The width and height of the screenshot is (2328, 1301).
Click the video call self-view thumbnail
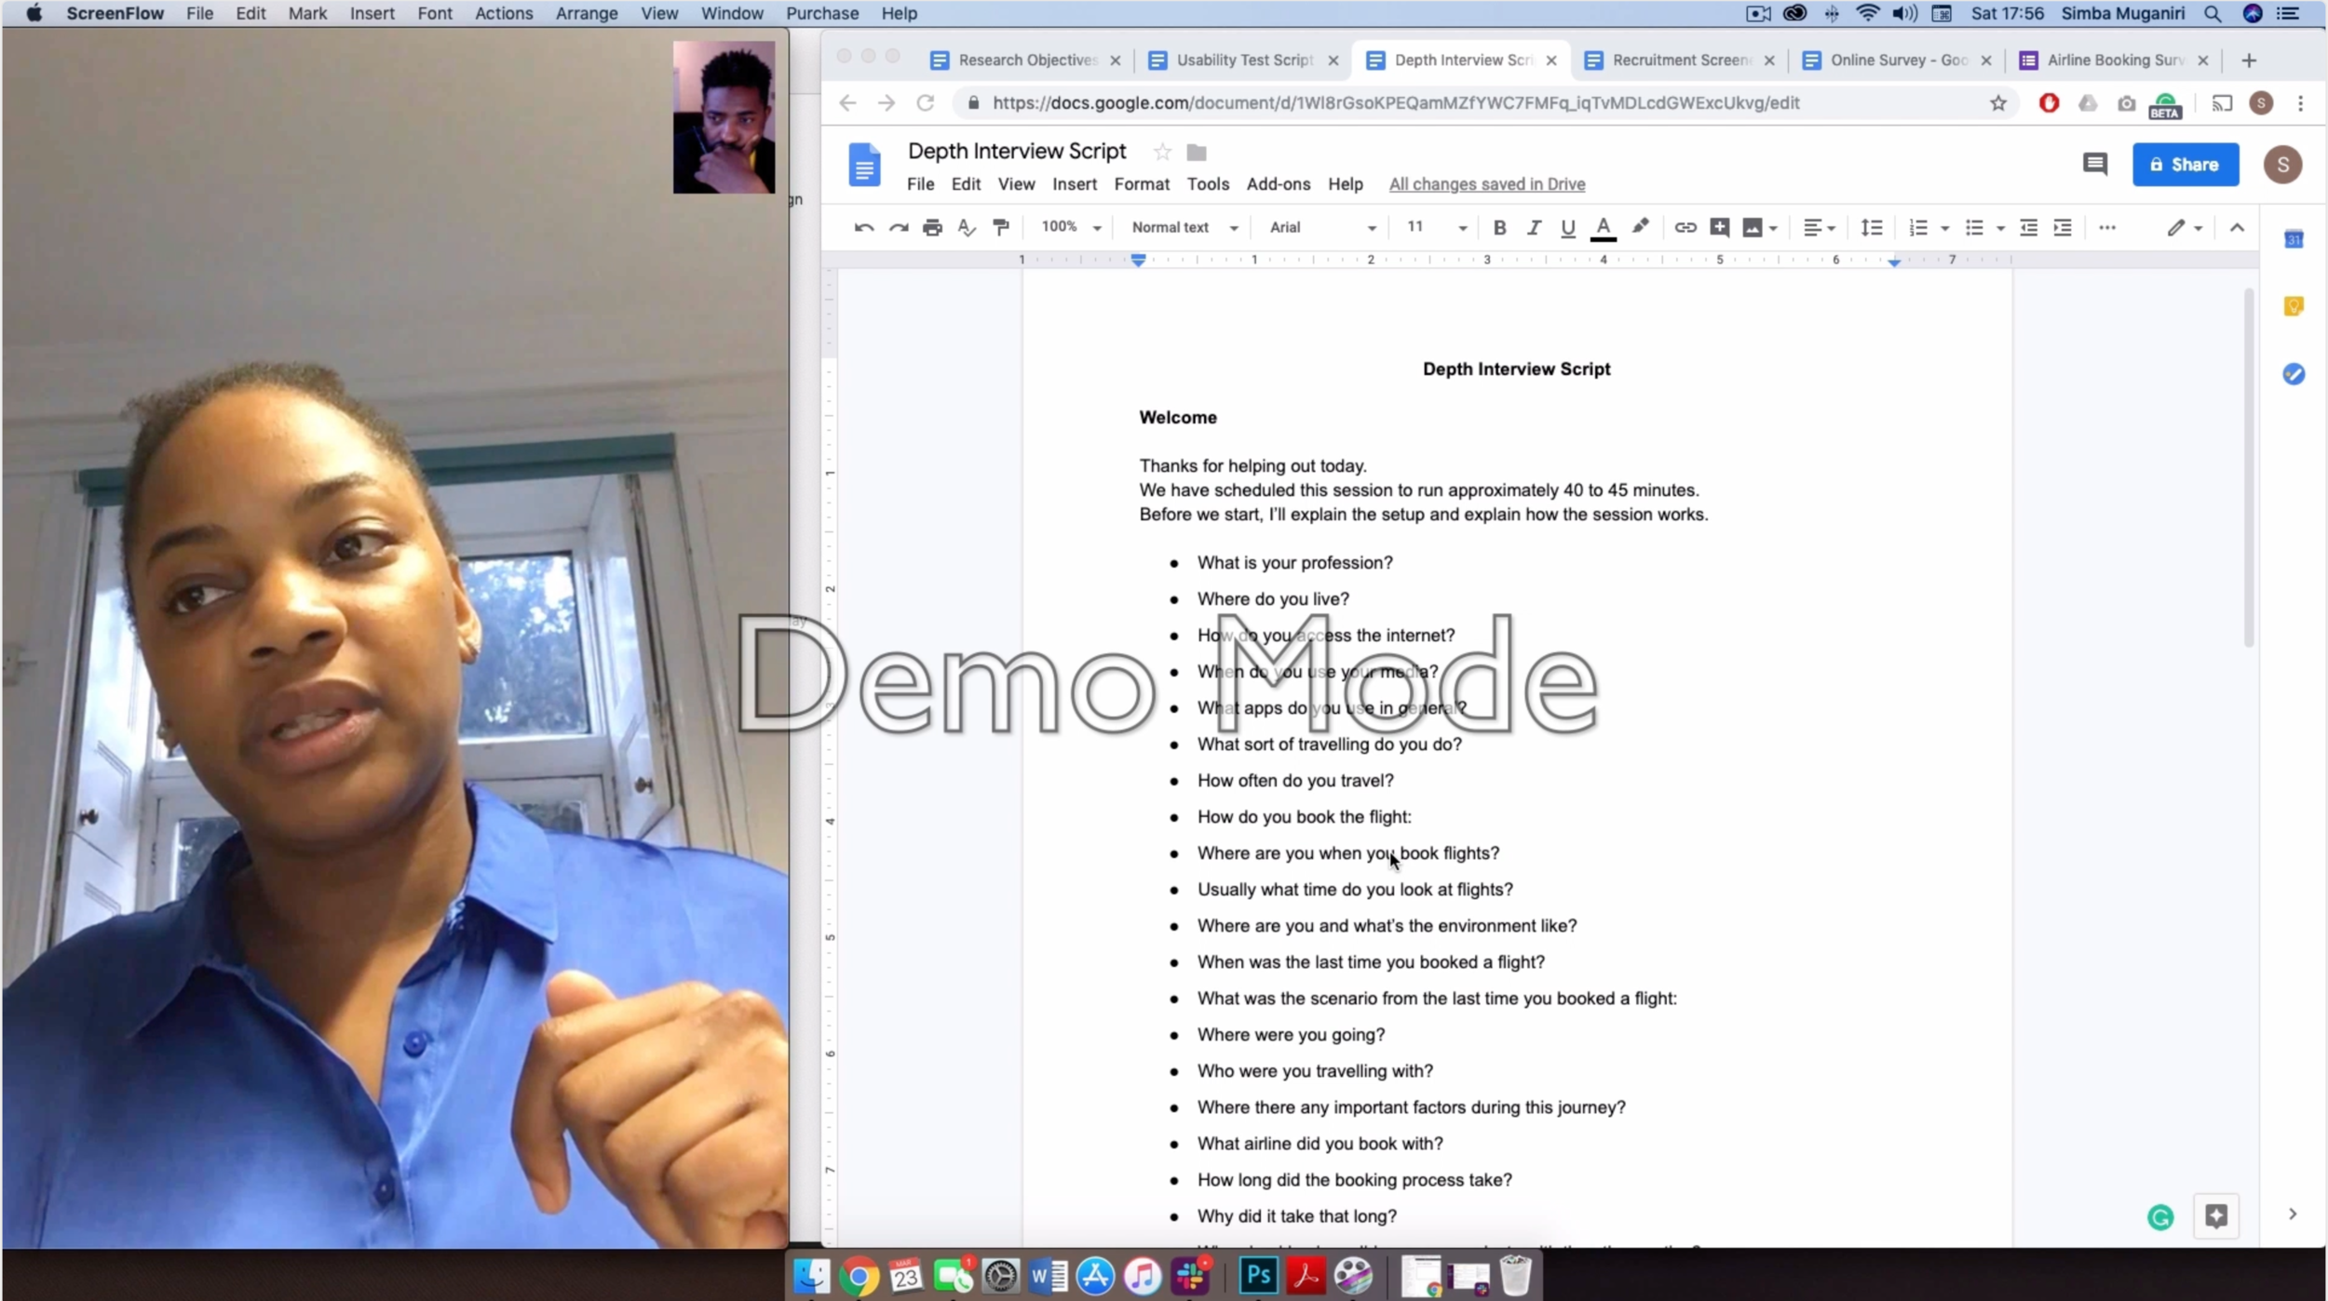[724, 117]
